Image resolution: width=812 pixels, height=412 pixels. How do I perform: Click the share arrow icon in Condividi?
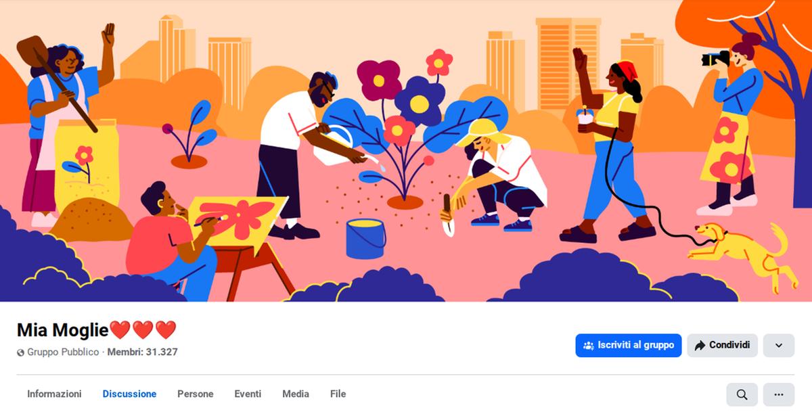(x=700, y=345)
